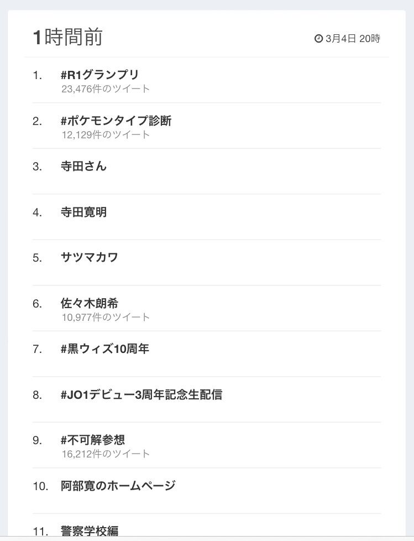Click the 1時間前 heading
This screenshot has height=541, width=414.
click(67, 37)
